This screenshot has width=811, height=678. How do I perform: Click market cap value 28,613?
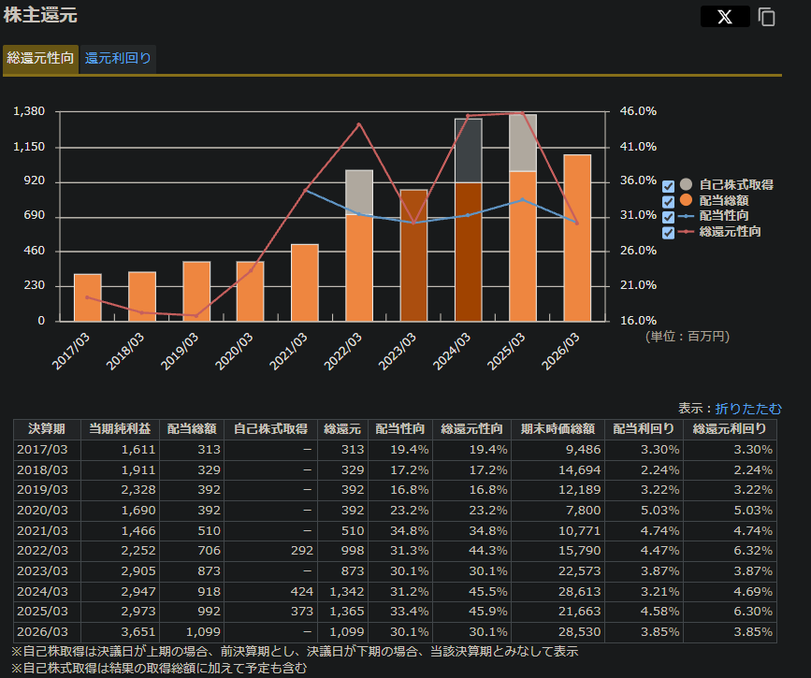(580, 592)
